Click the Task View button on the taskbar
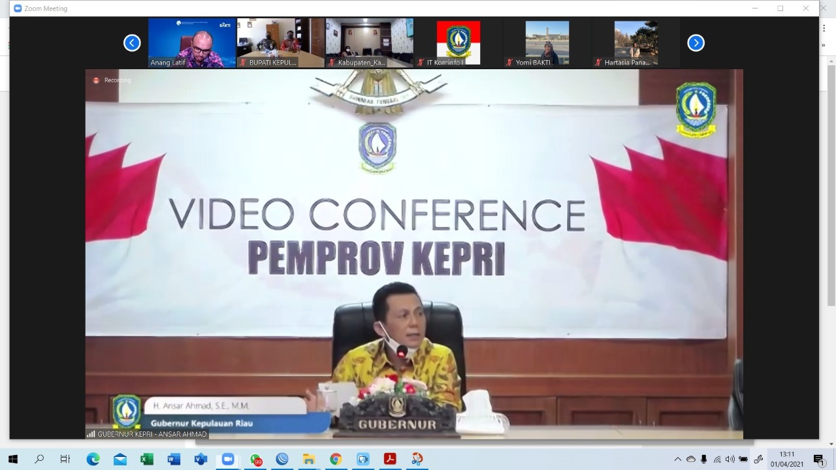The width and height of the screenshot is (836, 470). 65,460
